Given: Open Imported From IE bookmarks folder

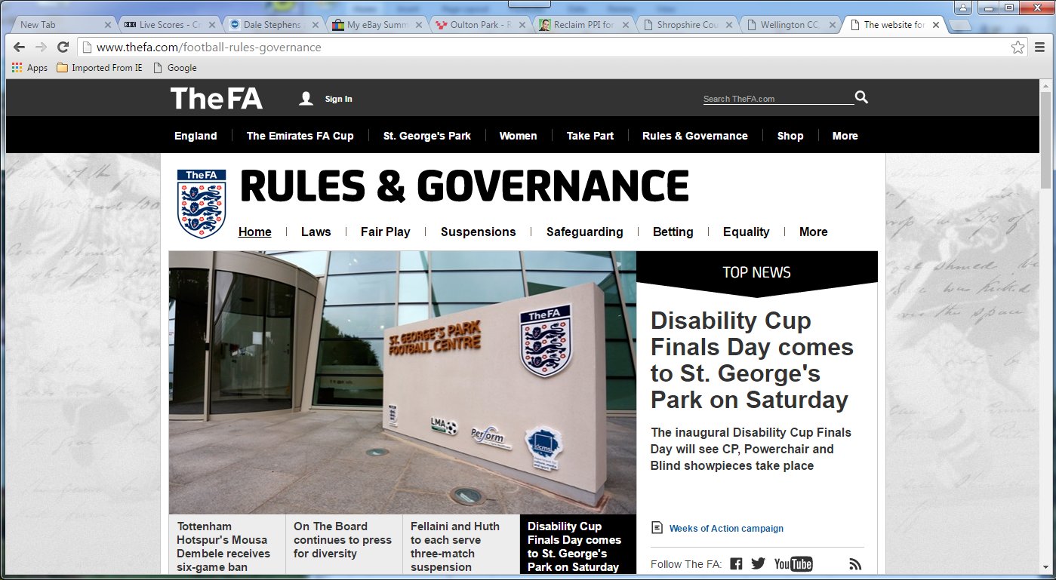Looking at the screenshot, I should [100, 68].
